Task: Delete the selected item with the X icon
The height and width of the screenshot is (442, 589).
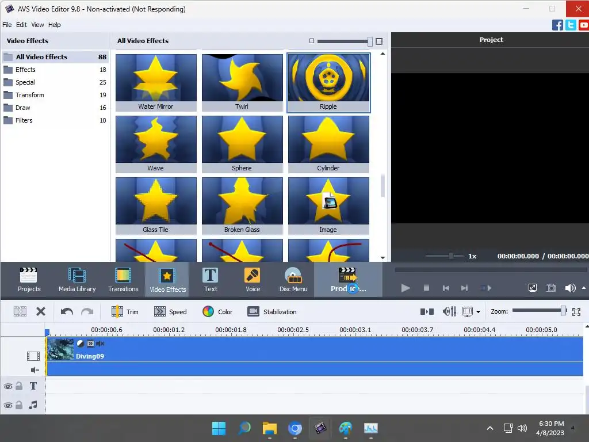Action: [x=41, y=311]
